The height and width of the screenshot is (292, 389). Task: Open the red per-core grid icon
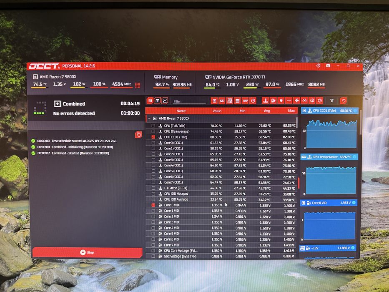(138, 85)
